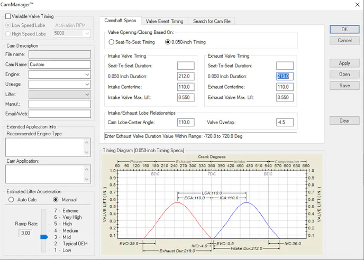Go to the Camshaft Specs tab
Viewport: 364px width, 260px height.
[119, 21]
